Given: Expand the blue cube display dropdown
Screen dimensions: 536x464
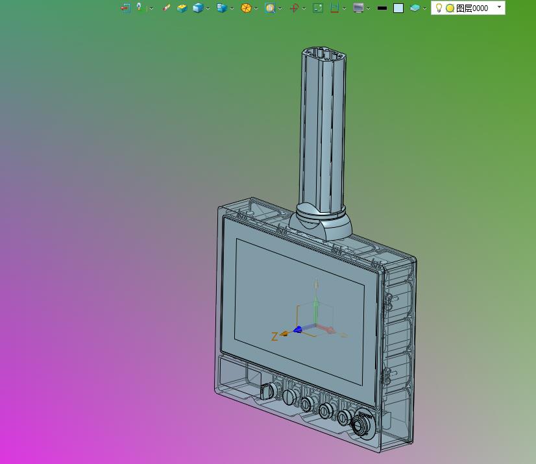Looking at the screenshot, I should (x=208, y=8).
